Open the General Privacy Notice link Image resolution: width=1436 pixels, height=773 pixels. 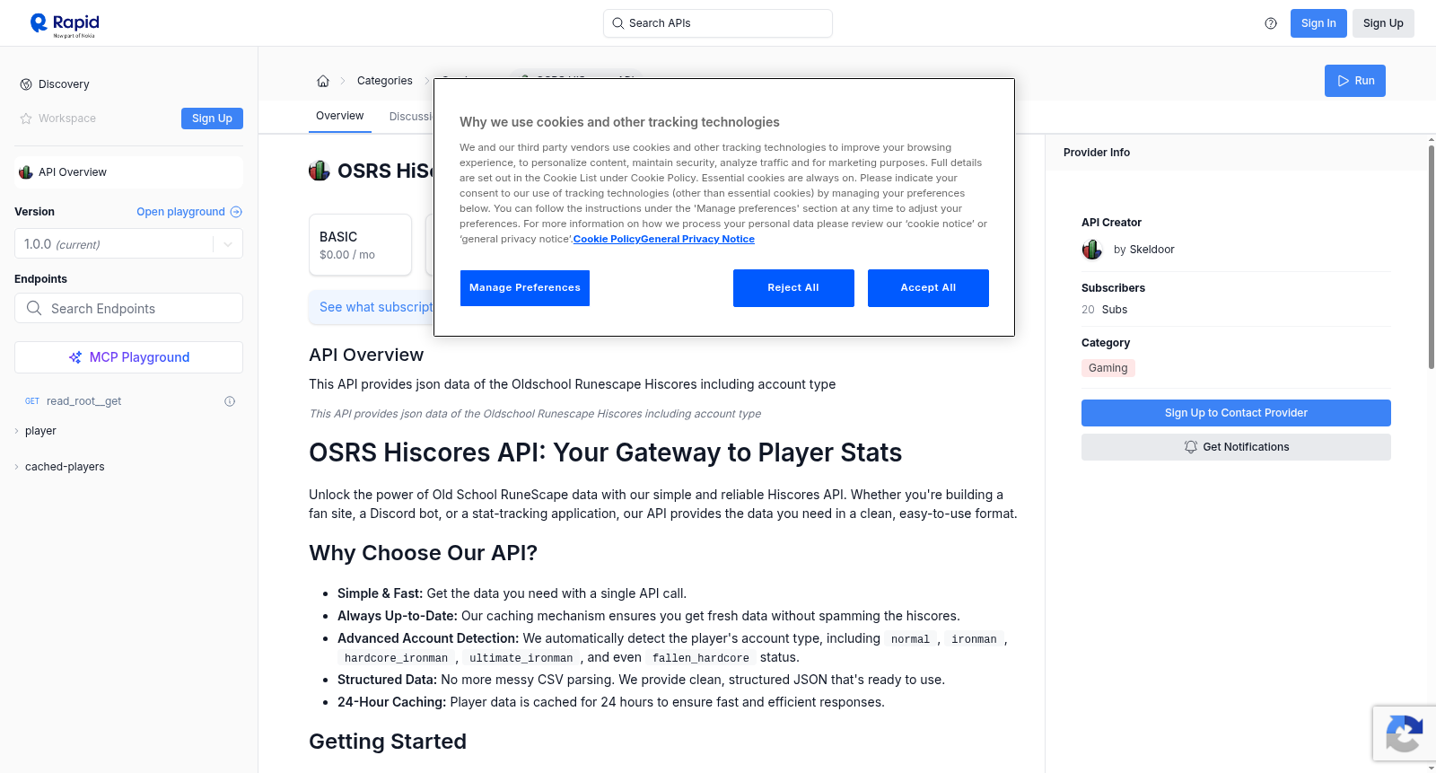[698, 239]
